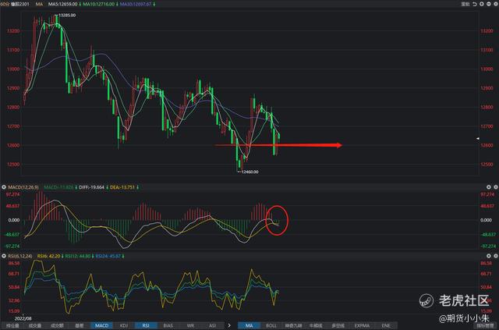Click the MA30 value in the header
The width and height of the screenshot is (499, 330).
click(136, 4)
